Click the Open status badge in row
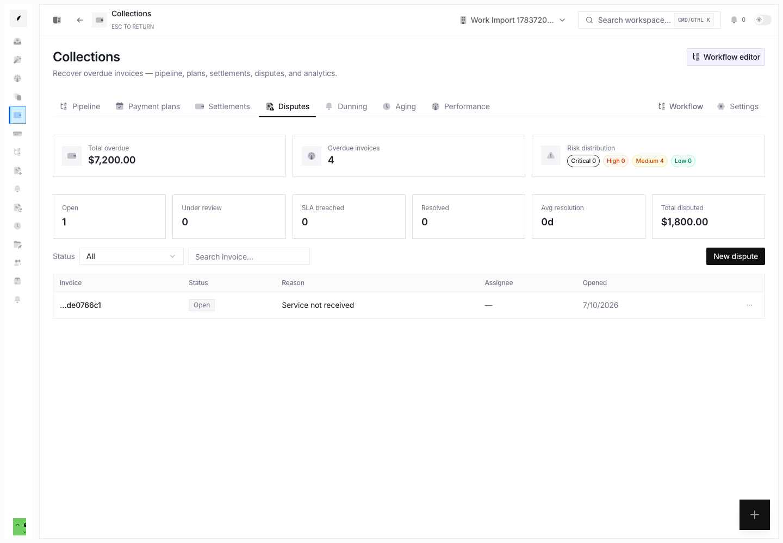 pyautogui.click(x=202, y=305)
